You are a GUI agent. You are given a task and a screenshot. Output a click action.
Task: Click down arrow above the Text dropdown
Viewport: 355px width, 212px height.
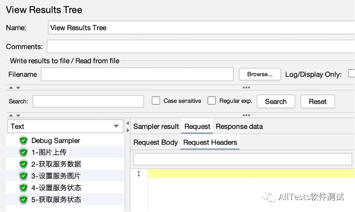coord(18,116)
